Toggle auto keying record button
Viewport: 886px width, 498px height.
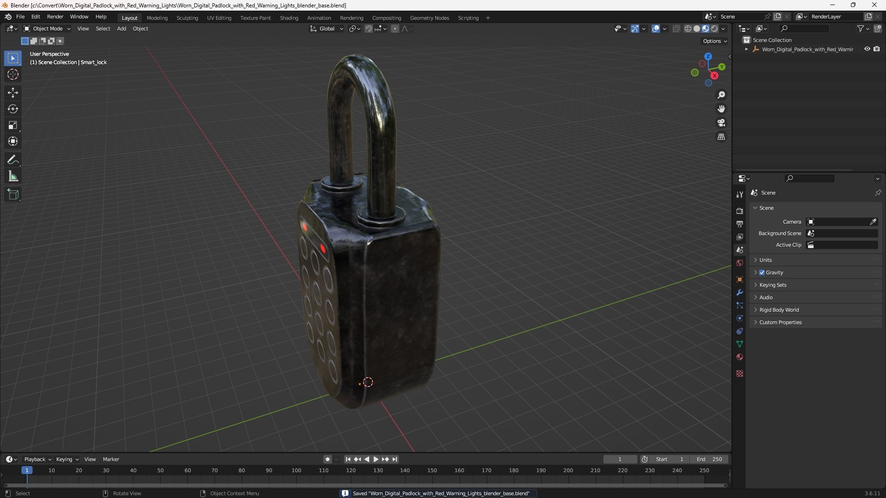328,459
